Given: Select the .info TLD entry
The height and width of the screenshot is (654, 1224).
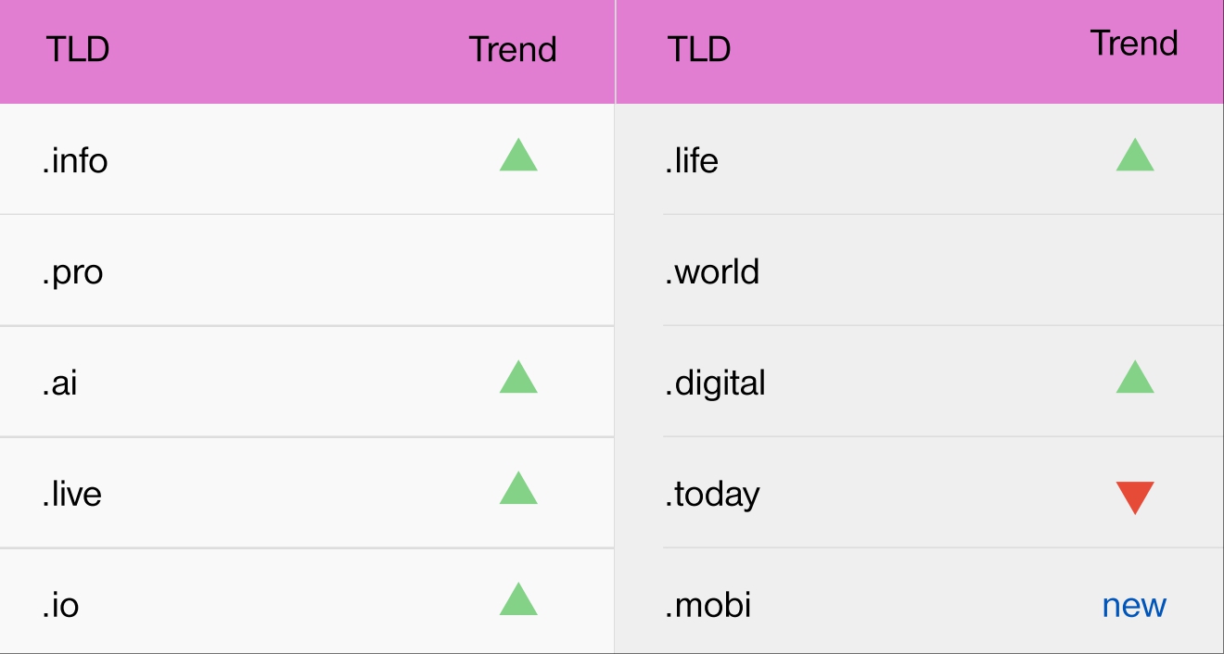Looking at the screenshot, I should (75, 160).
